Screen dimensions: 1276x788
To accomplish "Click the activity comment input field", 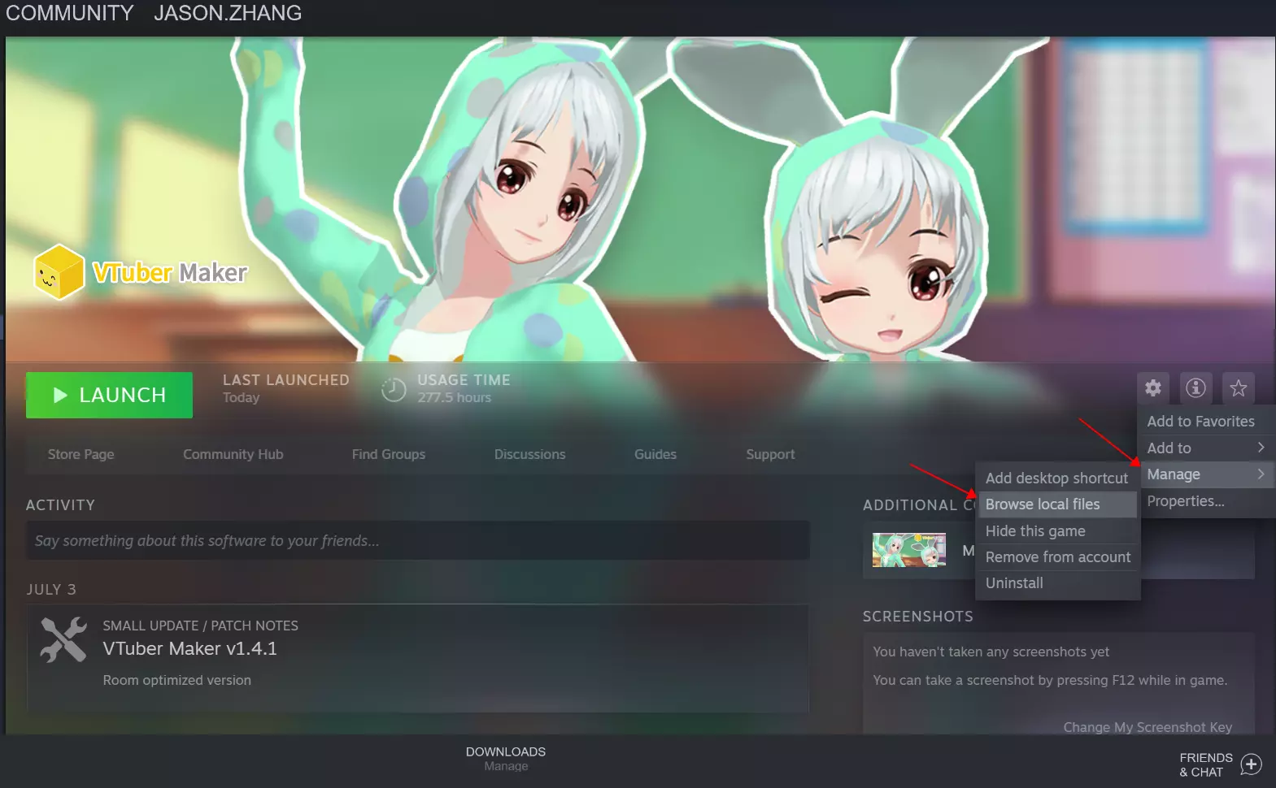I will [418, 540].
